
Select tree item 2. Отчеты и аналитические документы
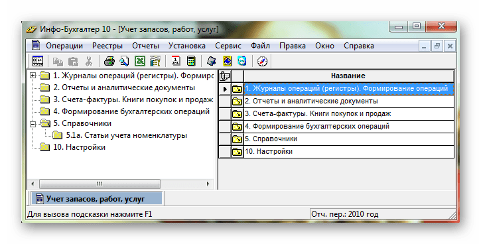click(x=124, y=88)
